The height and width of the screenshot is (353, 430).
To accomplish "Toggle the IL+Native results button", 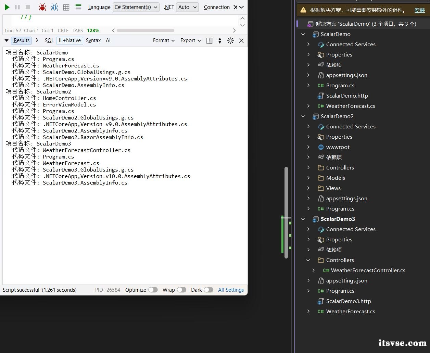I will click(x=70, y=40).
